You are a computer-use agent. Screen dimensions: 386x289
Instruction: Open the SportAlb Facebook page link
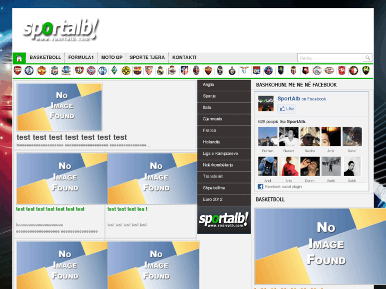(x=288, y=99)
